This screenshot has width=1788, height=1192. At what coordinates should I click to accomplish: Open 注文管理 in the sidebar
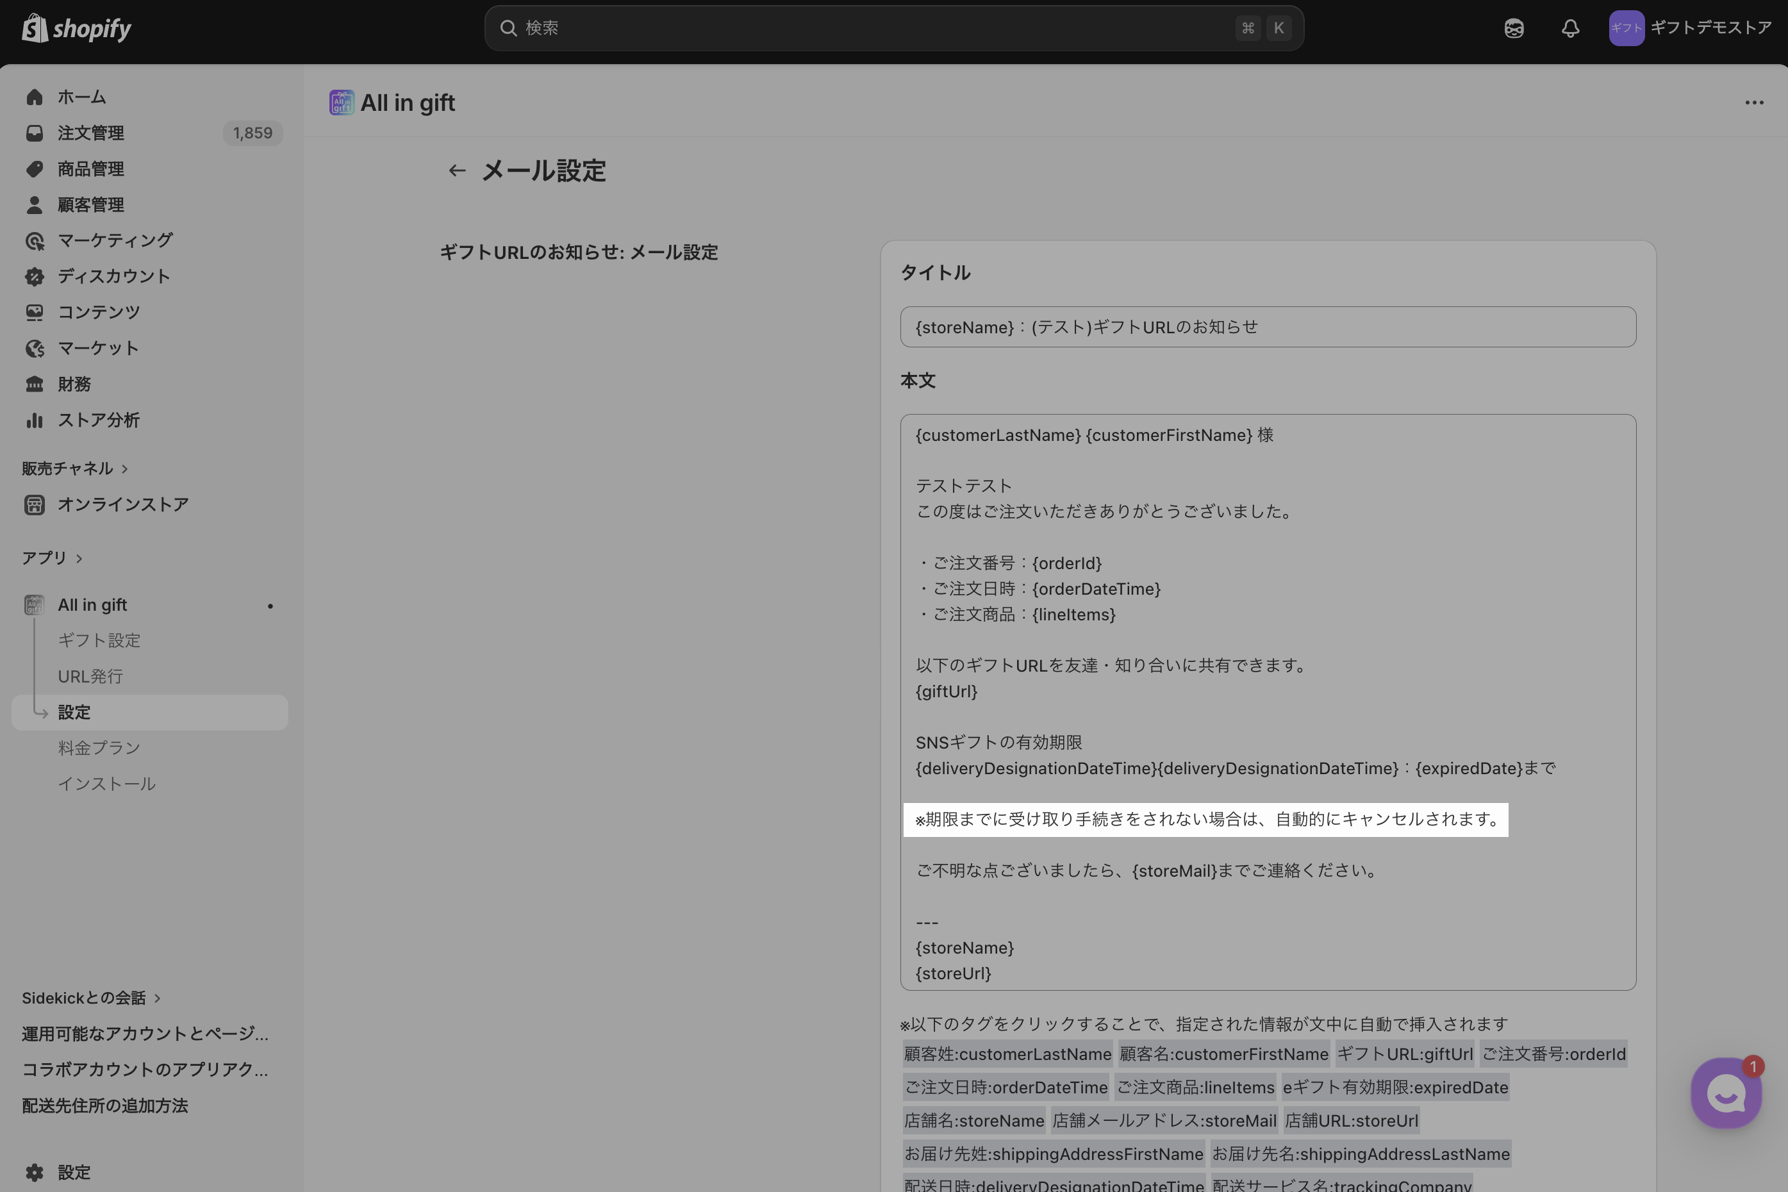tap(90, 133)
